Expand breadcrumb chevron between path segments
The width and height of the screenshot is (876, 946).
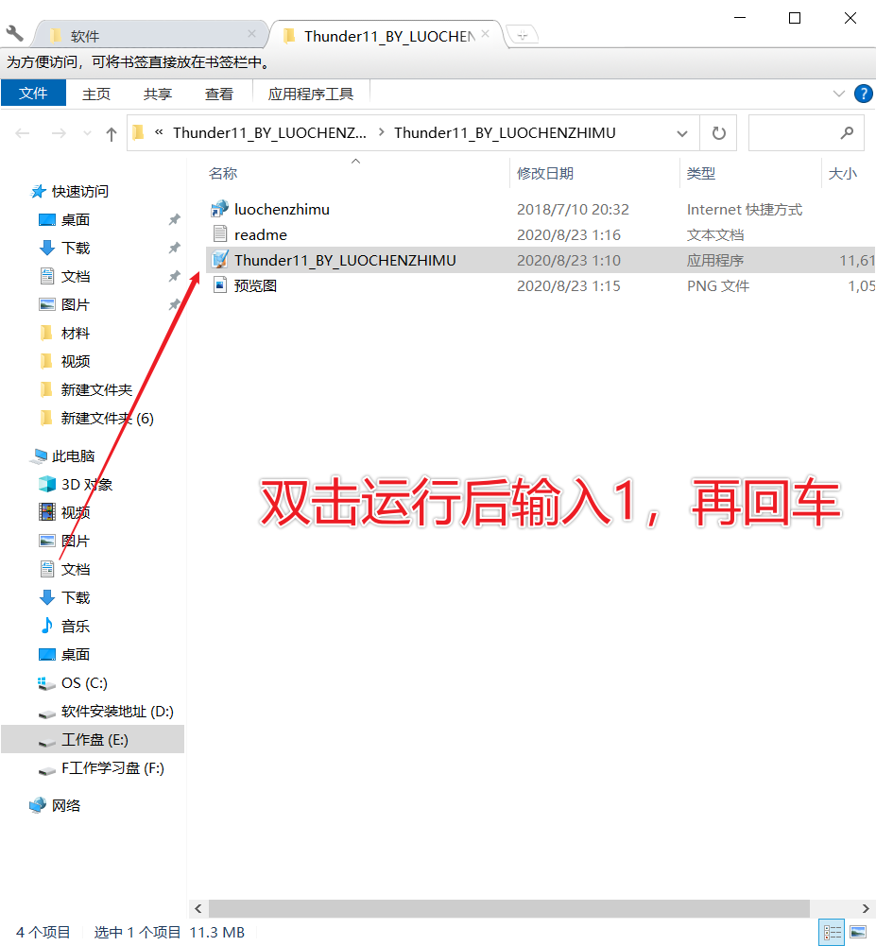tap(381, 132)
